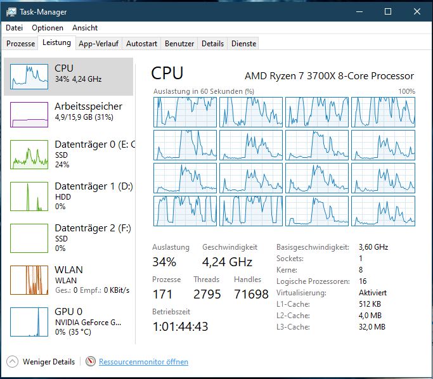Image resolution: width=433 pixels, height=379 pixels.
Task: Click the Auslastung in 60 Sekunden label
Action: [x=204, y=91]
